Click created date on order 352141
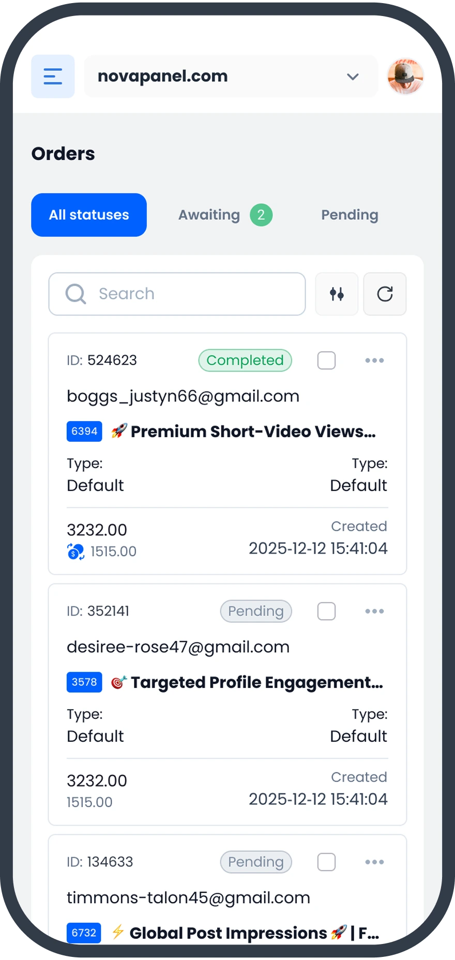 point(318,799)
